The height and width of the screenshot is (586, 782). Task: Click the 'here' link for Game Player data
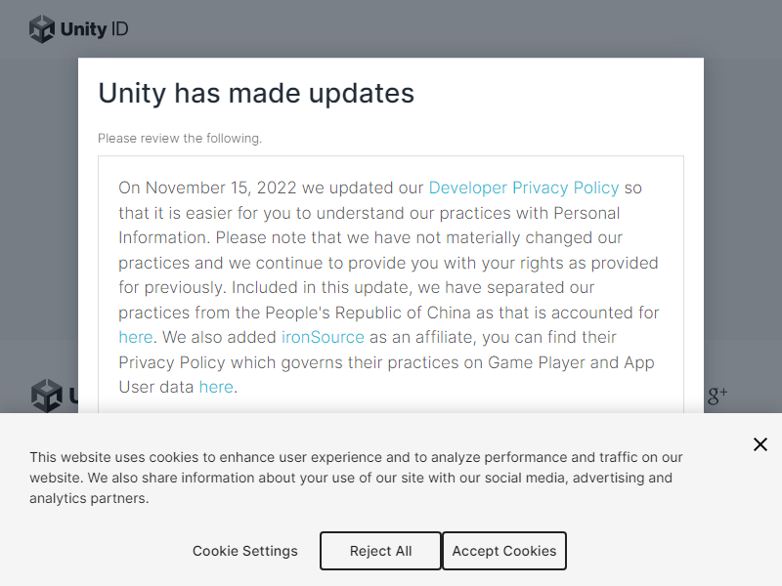216,387
